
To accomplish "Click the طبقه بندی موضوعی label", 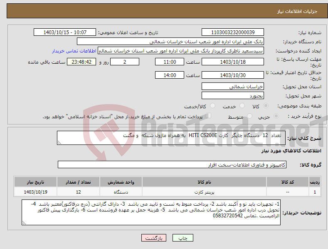I will pyautogui.click(x=299, y=106).
